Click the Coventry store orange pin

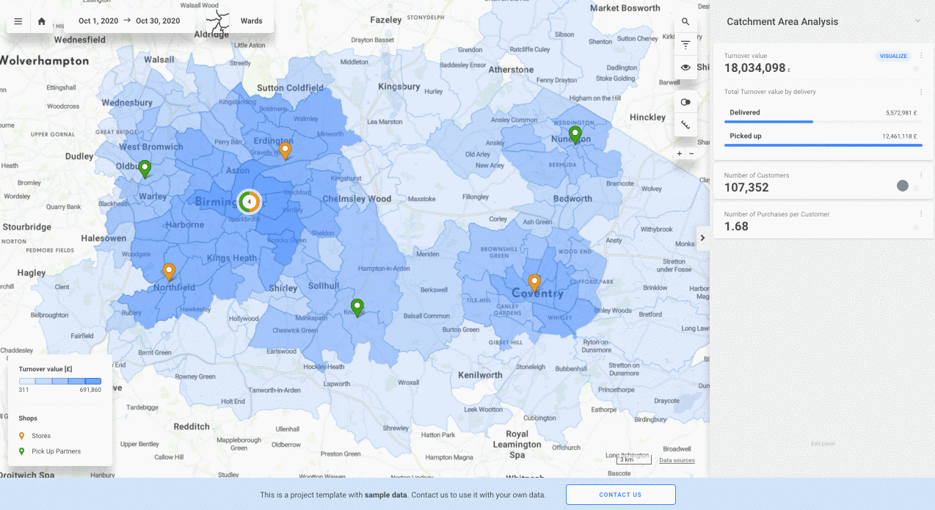tap(534, 282)
